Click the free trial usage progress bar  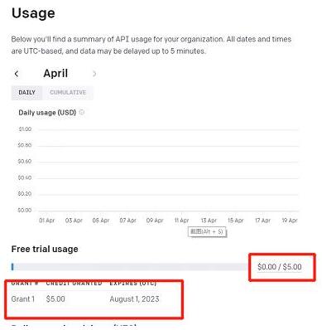pos(129,267)
